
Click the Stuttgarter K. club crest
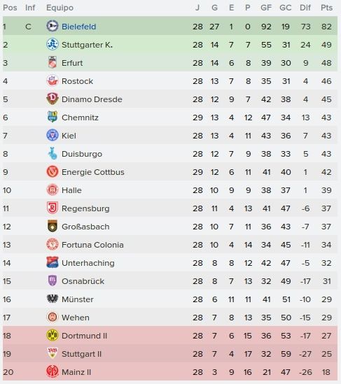coord(53,45)
